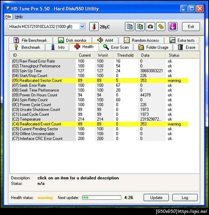Close the HD Tune Pro window

(200, 9)
